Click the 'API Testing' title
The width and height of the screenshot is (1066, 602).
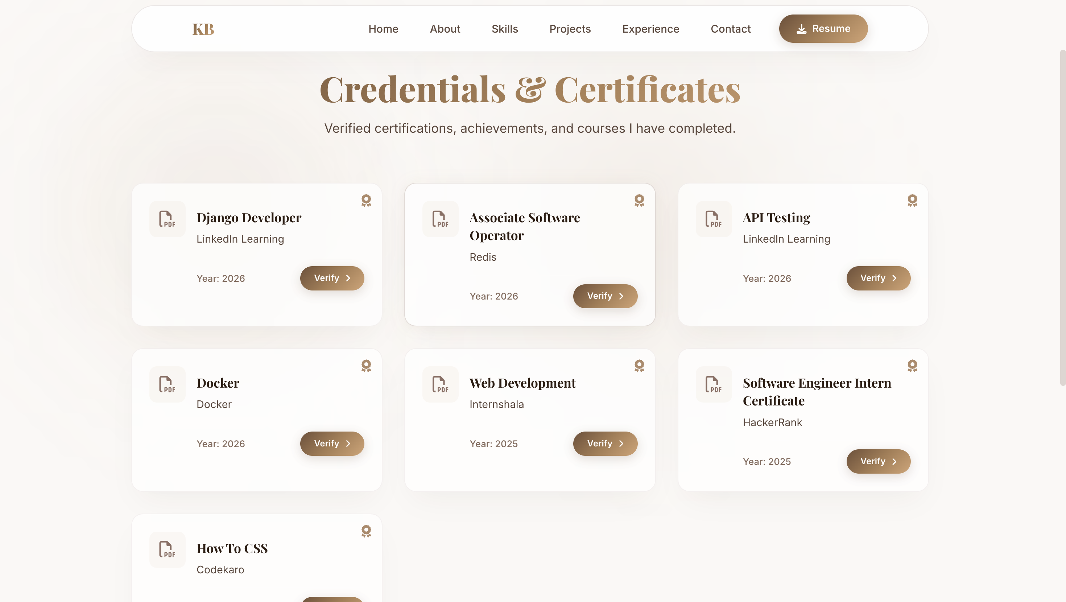tap(776, 218)
